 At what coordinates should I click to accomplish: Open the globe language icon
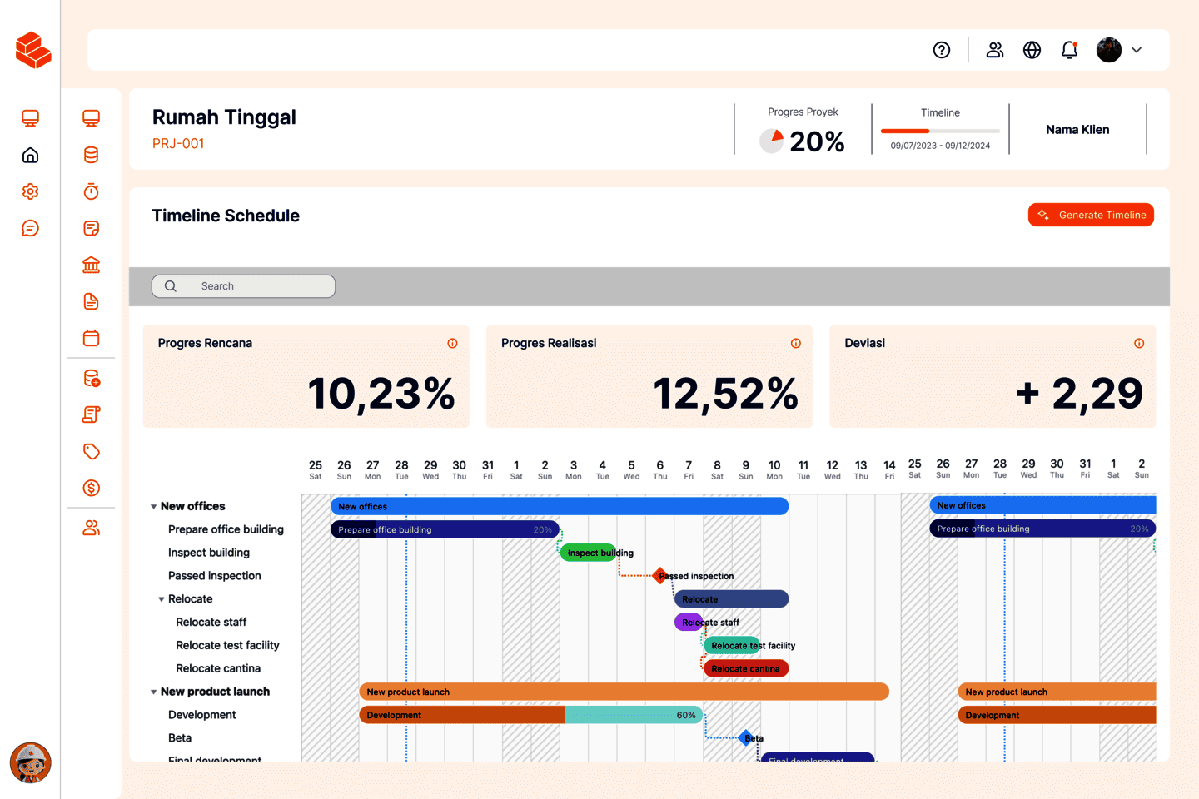(1032, 50)
